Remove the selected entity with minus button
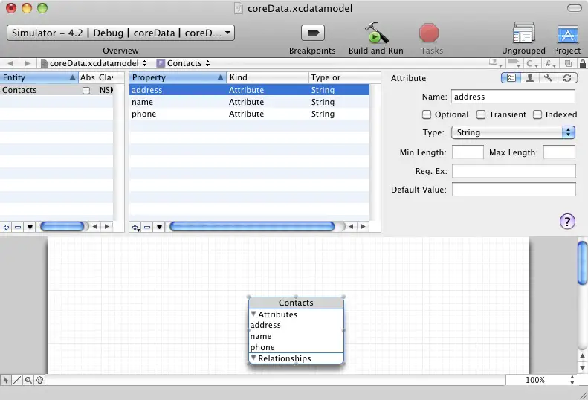Screen dimensions: 588x400 click(18, 227)
